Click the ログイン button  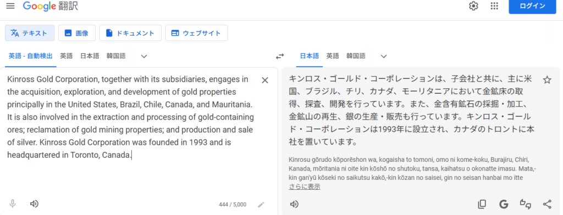(532, 6)
